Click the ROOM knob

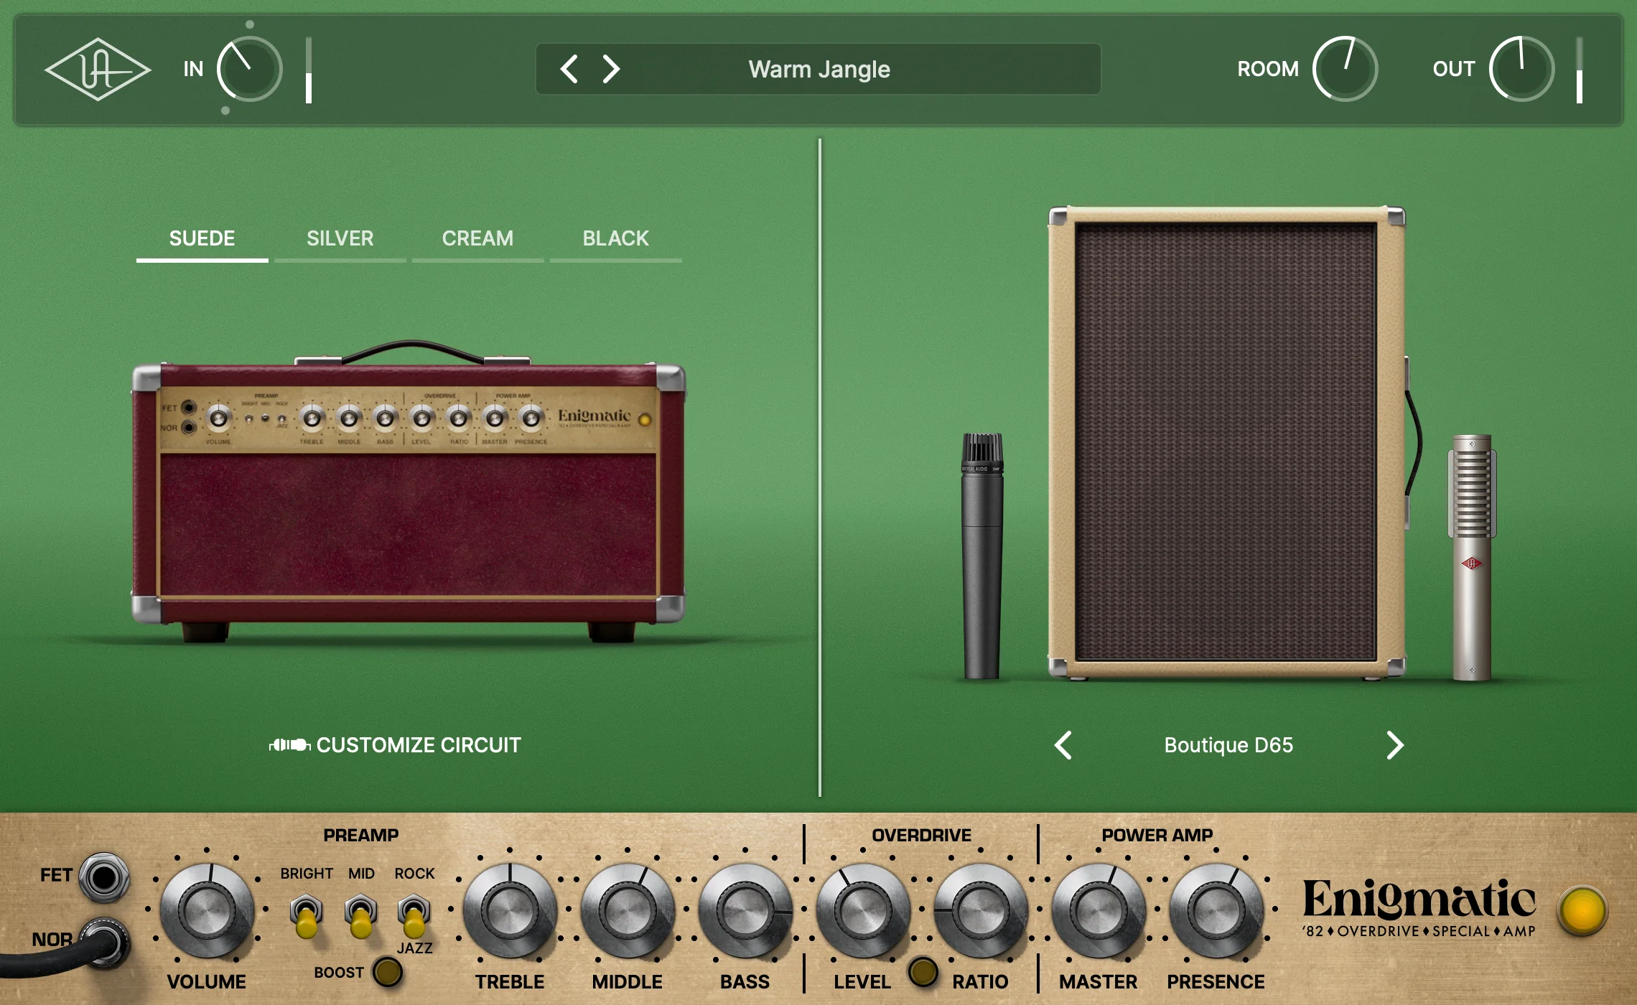point(1345,69)
